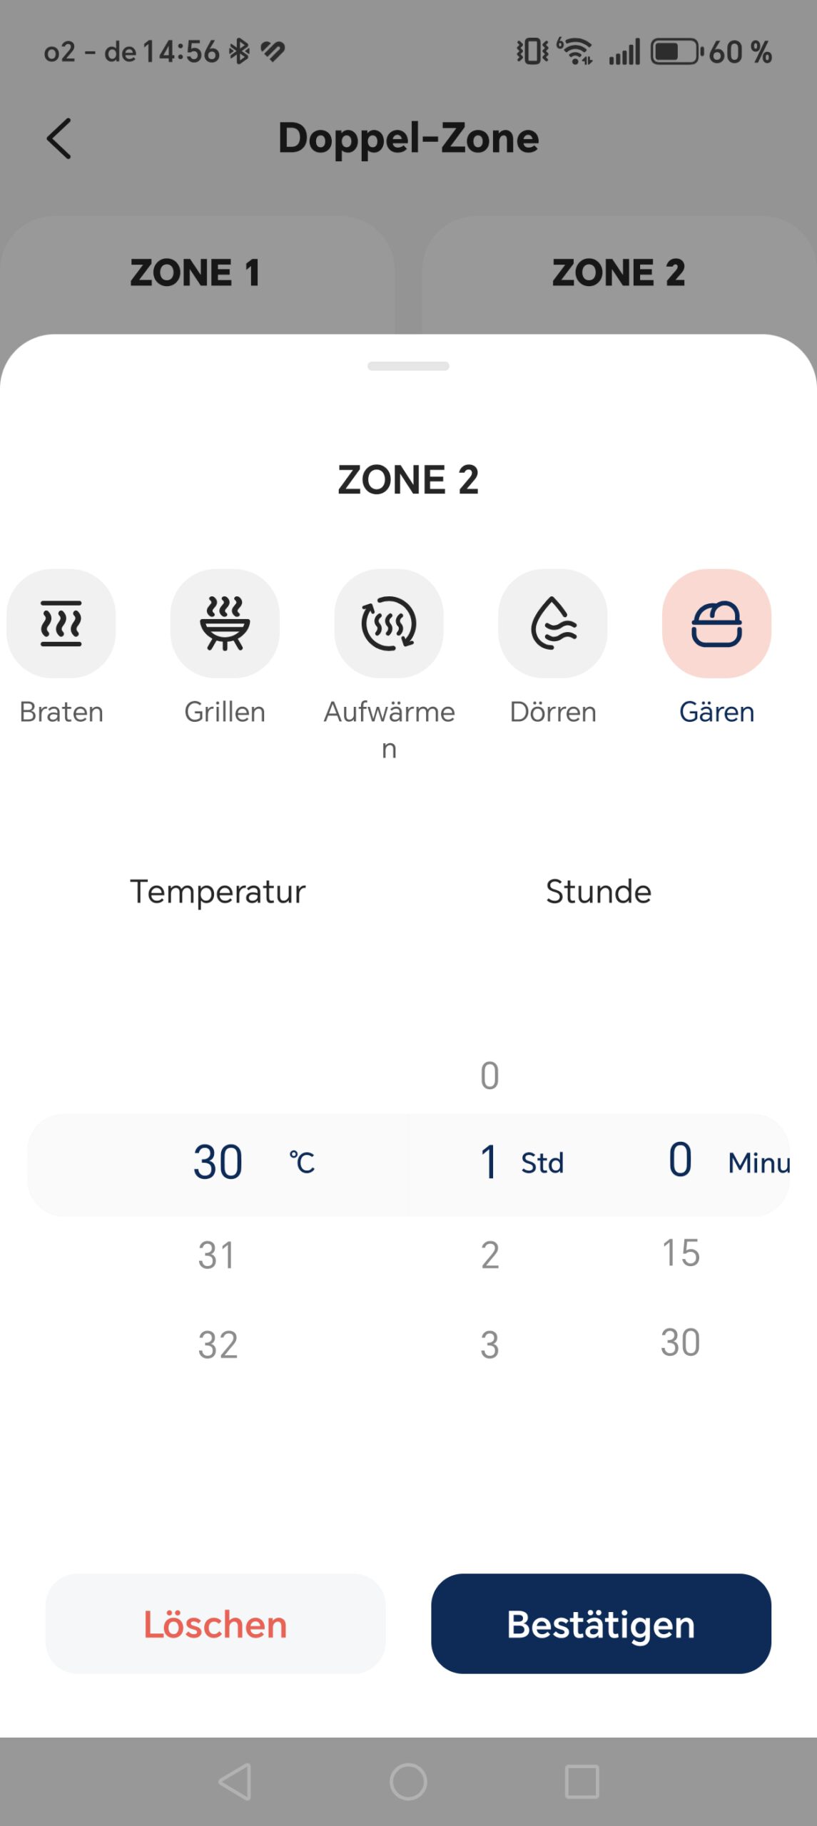Tap the sheet drag handle bar
Screen dimensions: 817x1826
tap(408, 366)
